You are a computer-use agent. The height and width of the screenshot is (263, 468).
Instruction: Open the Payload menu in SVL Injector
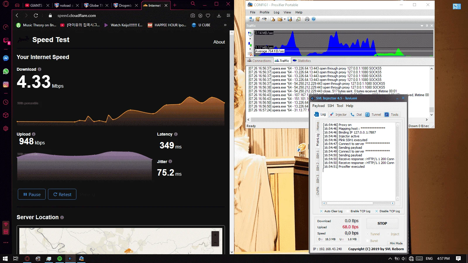coord(318,106)
